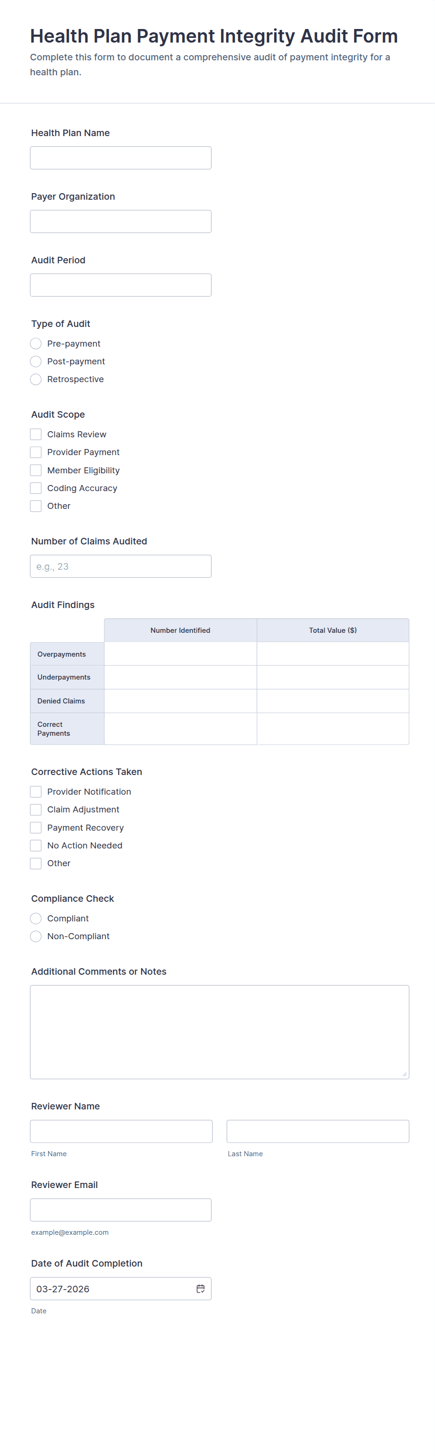Check the Claims Review scope box
The height and width of the screenshot is (1456, 435).
[36, 434]
